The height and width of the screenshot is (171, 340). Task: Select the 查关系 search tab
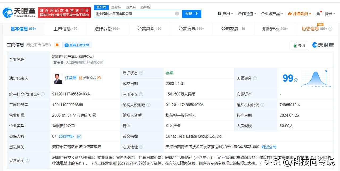[x=131, y=7]
